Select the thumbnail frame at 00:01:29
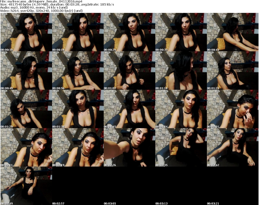The height and width of the screenshot is (205, 259). pos(26,109)
